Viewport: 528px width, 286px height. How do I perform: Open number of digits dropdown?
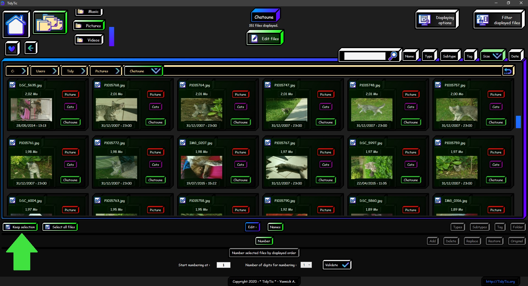point(306,265)
